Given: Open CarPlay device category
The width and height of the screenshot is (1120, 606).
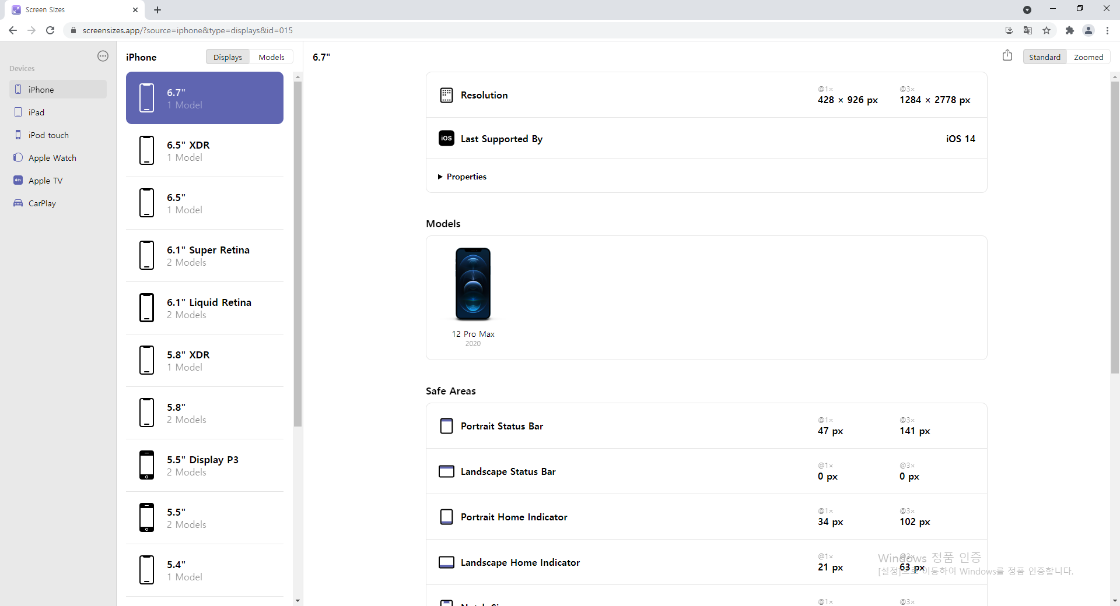Looking at the screenshot, I should coord(58,203).
